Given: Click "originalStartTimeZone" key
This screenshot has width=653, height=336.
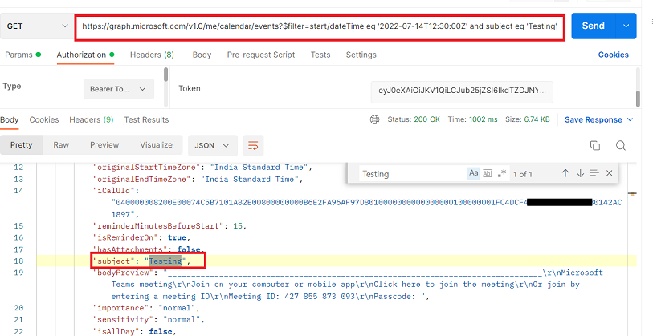Looking at the screenshot, I should (147, 167).
